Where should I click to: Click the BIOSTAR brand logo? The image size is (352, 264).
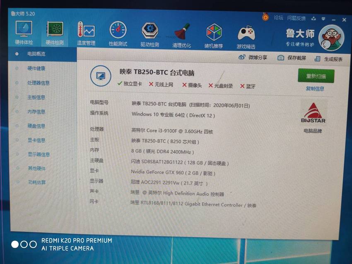[313, 113]
